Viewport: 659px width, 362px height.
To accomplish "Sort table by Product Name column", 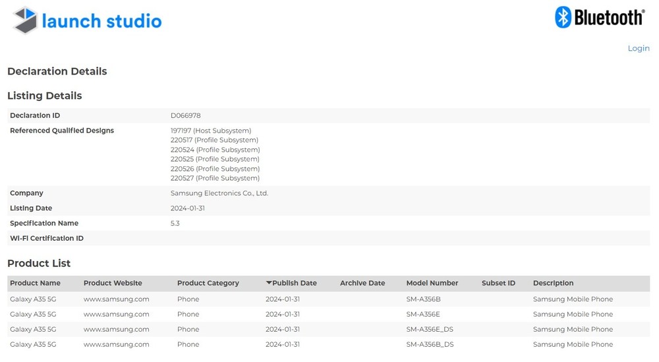I will tap(35, 283).
